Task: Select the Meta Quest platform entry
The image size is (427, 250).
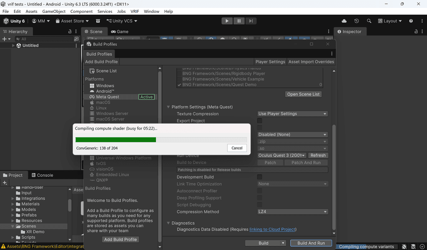Action: pyautogui.click(x=120, y=97)
